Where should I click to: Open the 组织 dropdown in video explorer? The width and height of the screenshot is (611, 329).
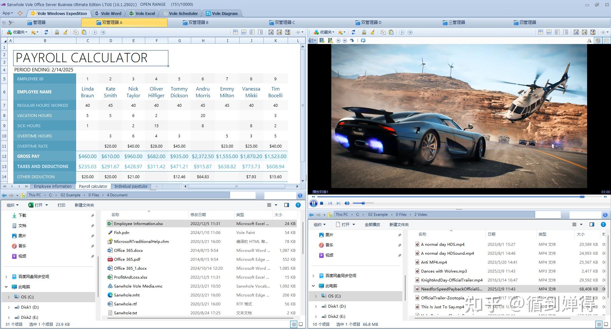320,224
